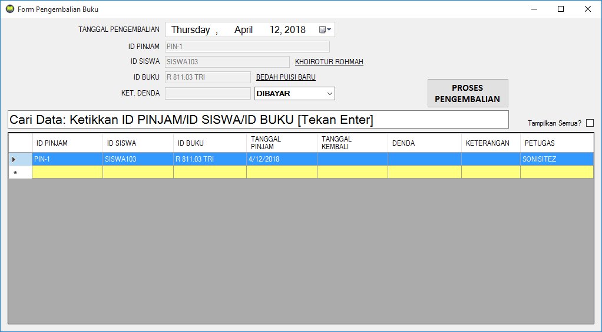The height and width of the screenshot is (332, 602).
Task: Sort by the TANGGAL PINJAM column header
Action: (x=281, y=143)
